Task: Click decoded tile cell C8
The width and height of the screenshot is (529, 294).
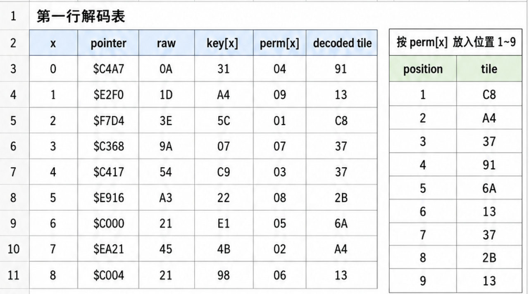Action: pos(342,121)
